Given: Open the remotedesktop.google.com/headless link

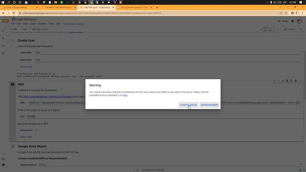Looking at the screenshot, I should tap(48, 97).
